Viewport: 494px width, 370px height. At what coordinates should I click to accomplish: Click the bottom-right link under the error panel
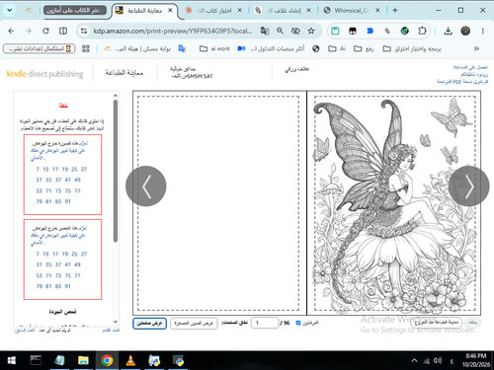point(111,330)
